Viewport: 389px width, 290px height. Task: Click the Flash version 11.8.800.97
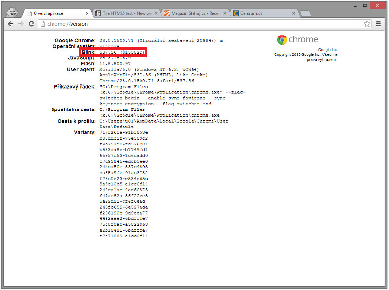click(x=115, y=64)
